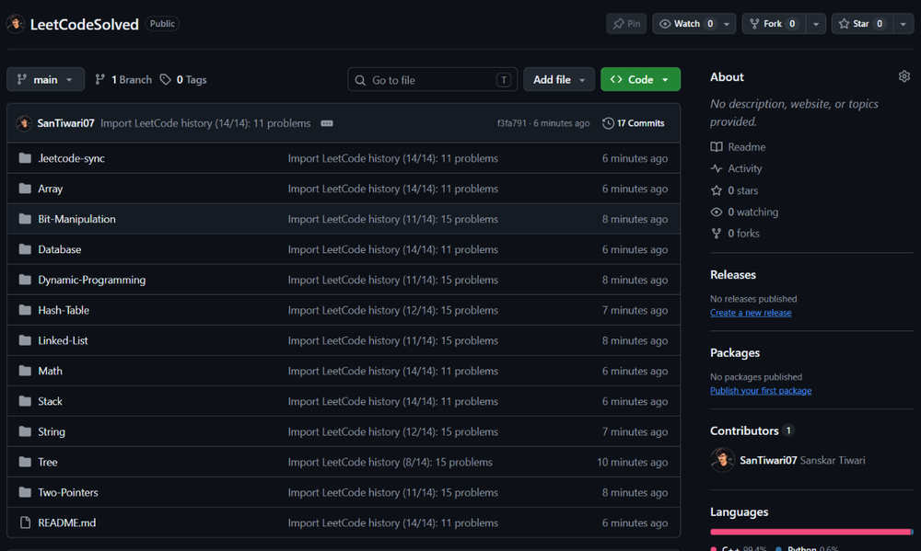Click the 1 Branch link
This screenshot has height=551, width=921.
[123, 79]
